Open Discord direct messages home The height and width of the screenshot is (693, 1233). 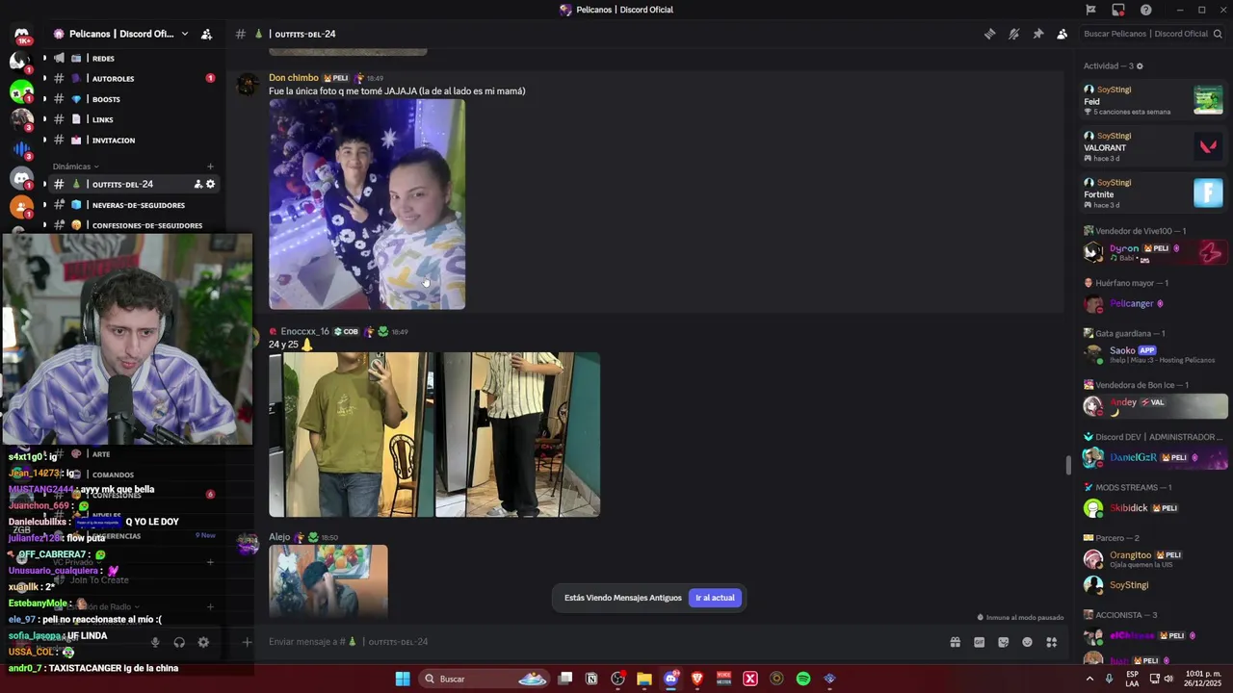(21, 35)
